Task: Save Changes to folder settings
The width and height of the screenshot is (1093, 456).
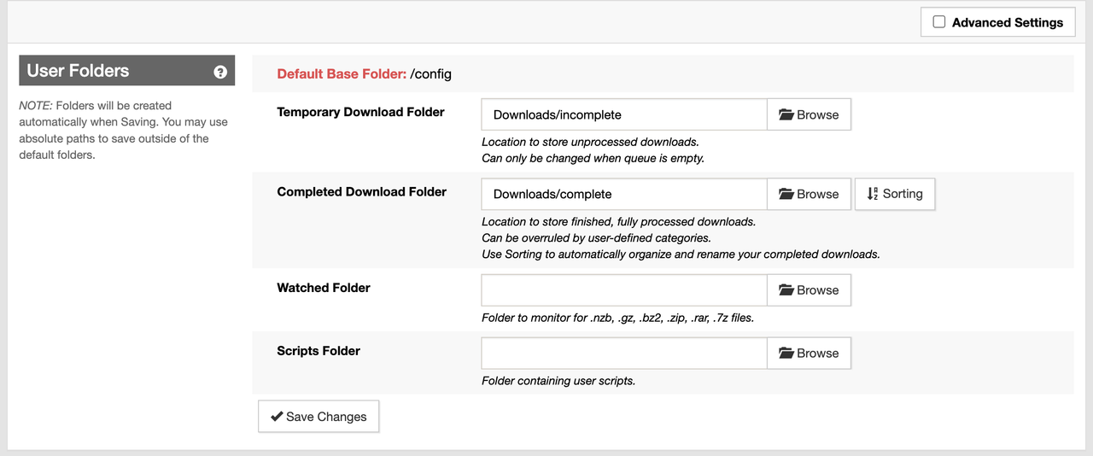Action: pyautogui.click(x=319, y=417)
